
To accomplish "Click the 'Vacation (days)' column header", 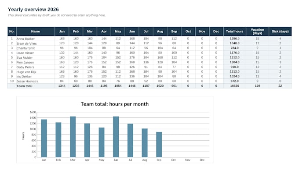I will (x=257, y=32).
